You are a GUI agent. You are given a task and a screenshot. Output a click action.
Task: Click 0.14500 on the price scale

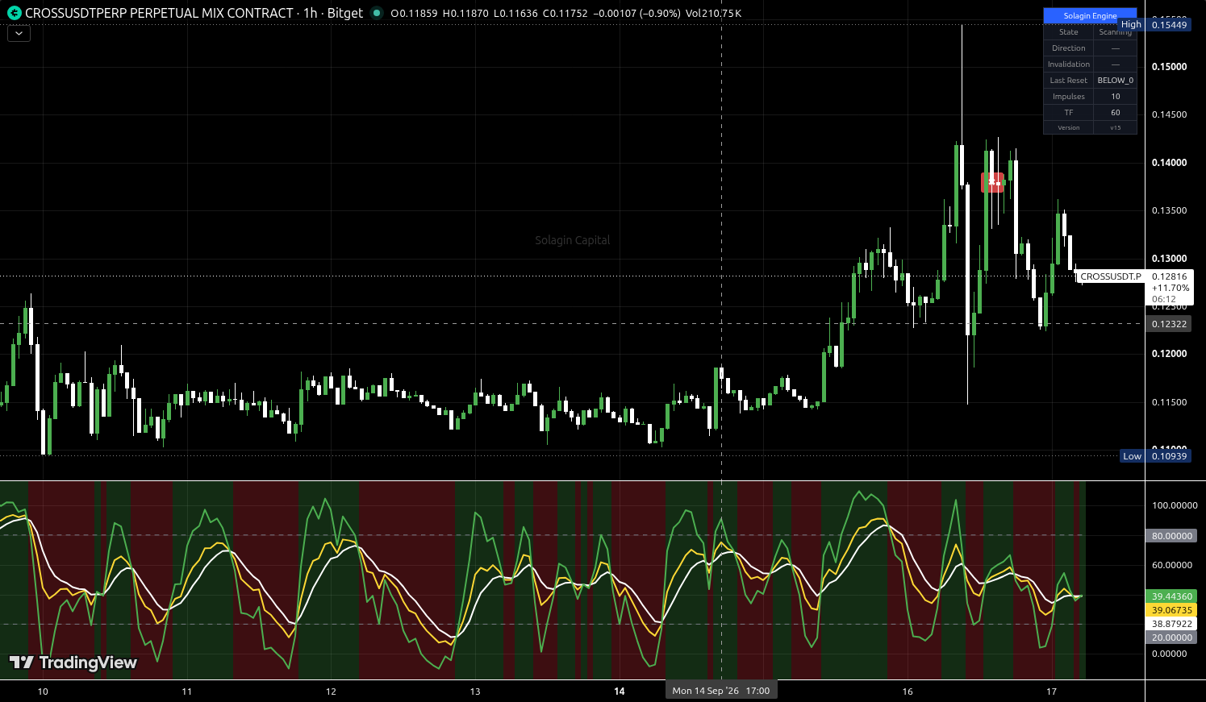pos(1169,114)
